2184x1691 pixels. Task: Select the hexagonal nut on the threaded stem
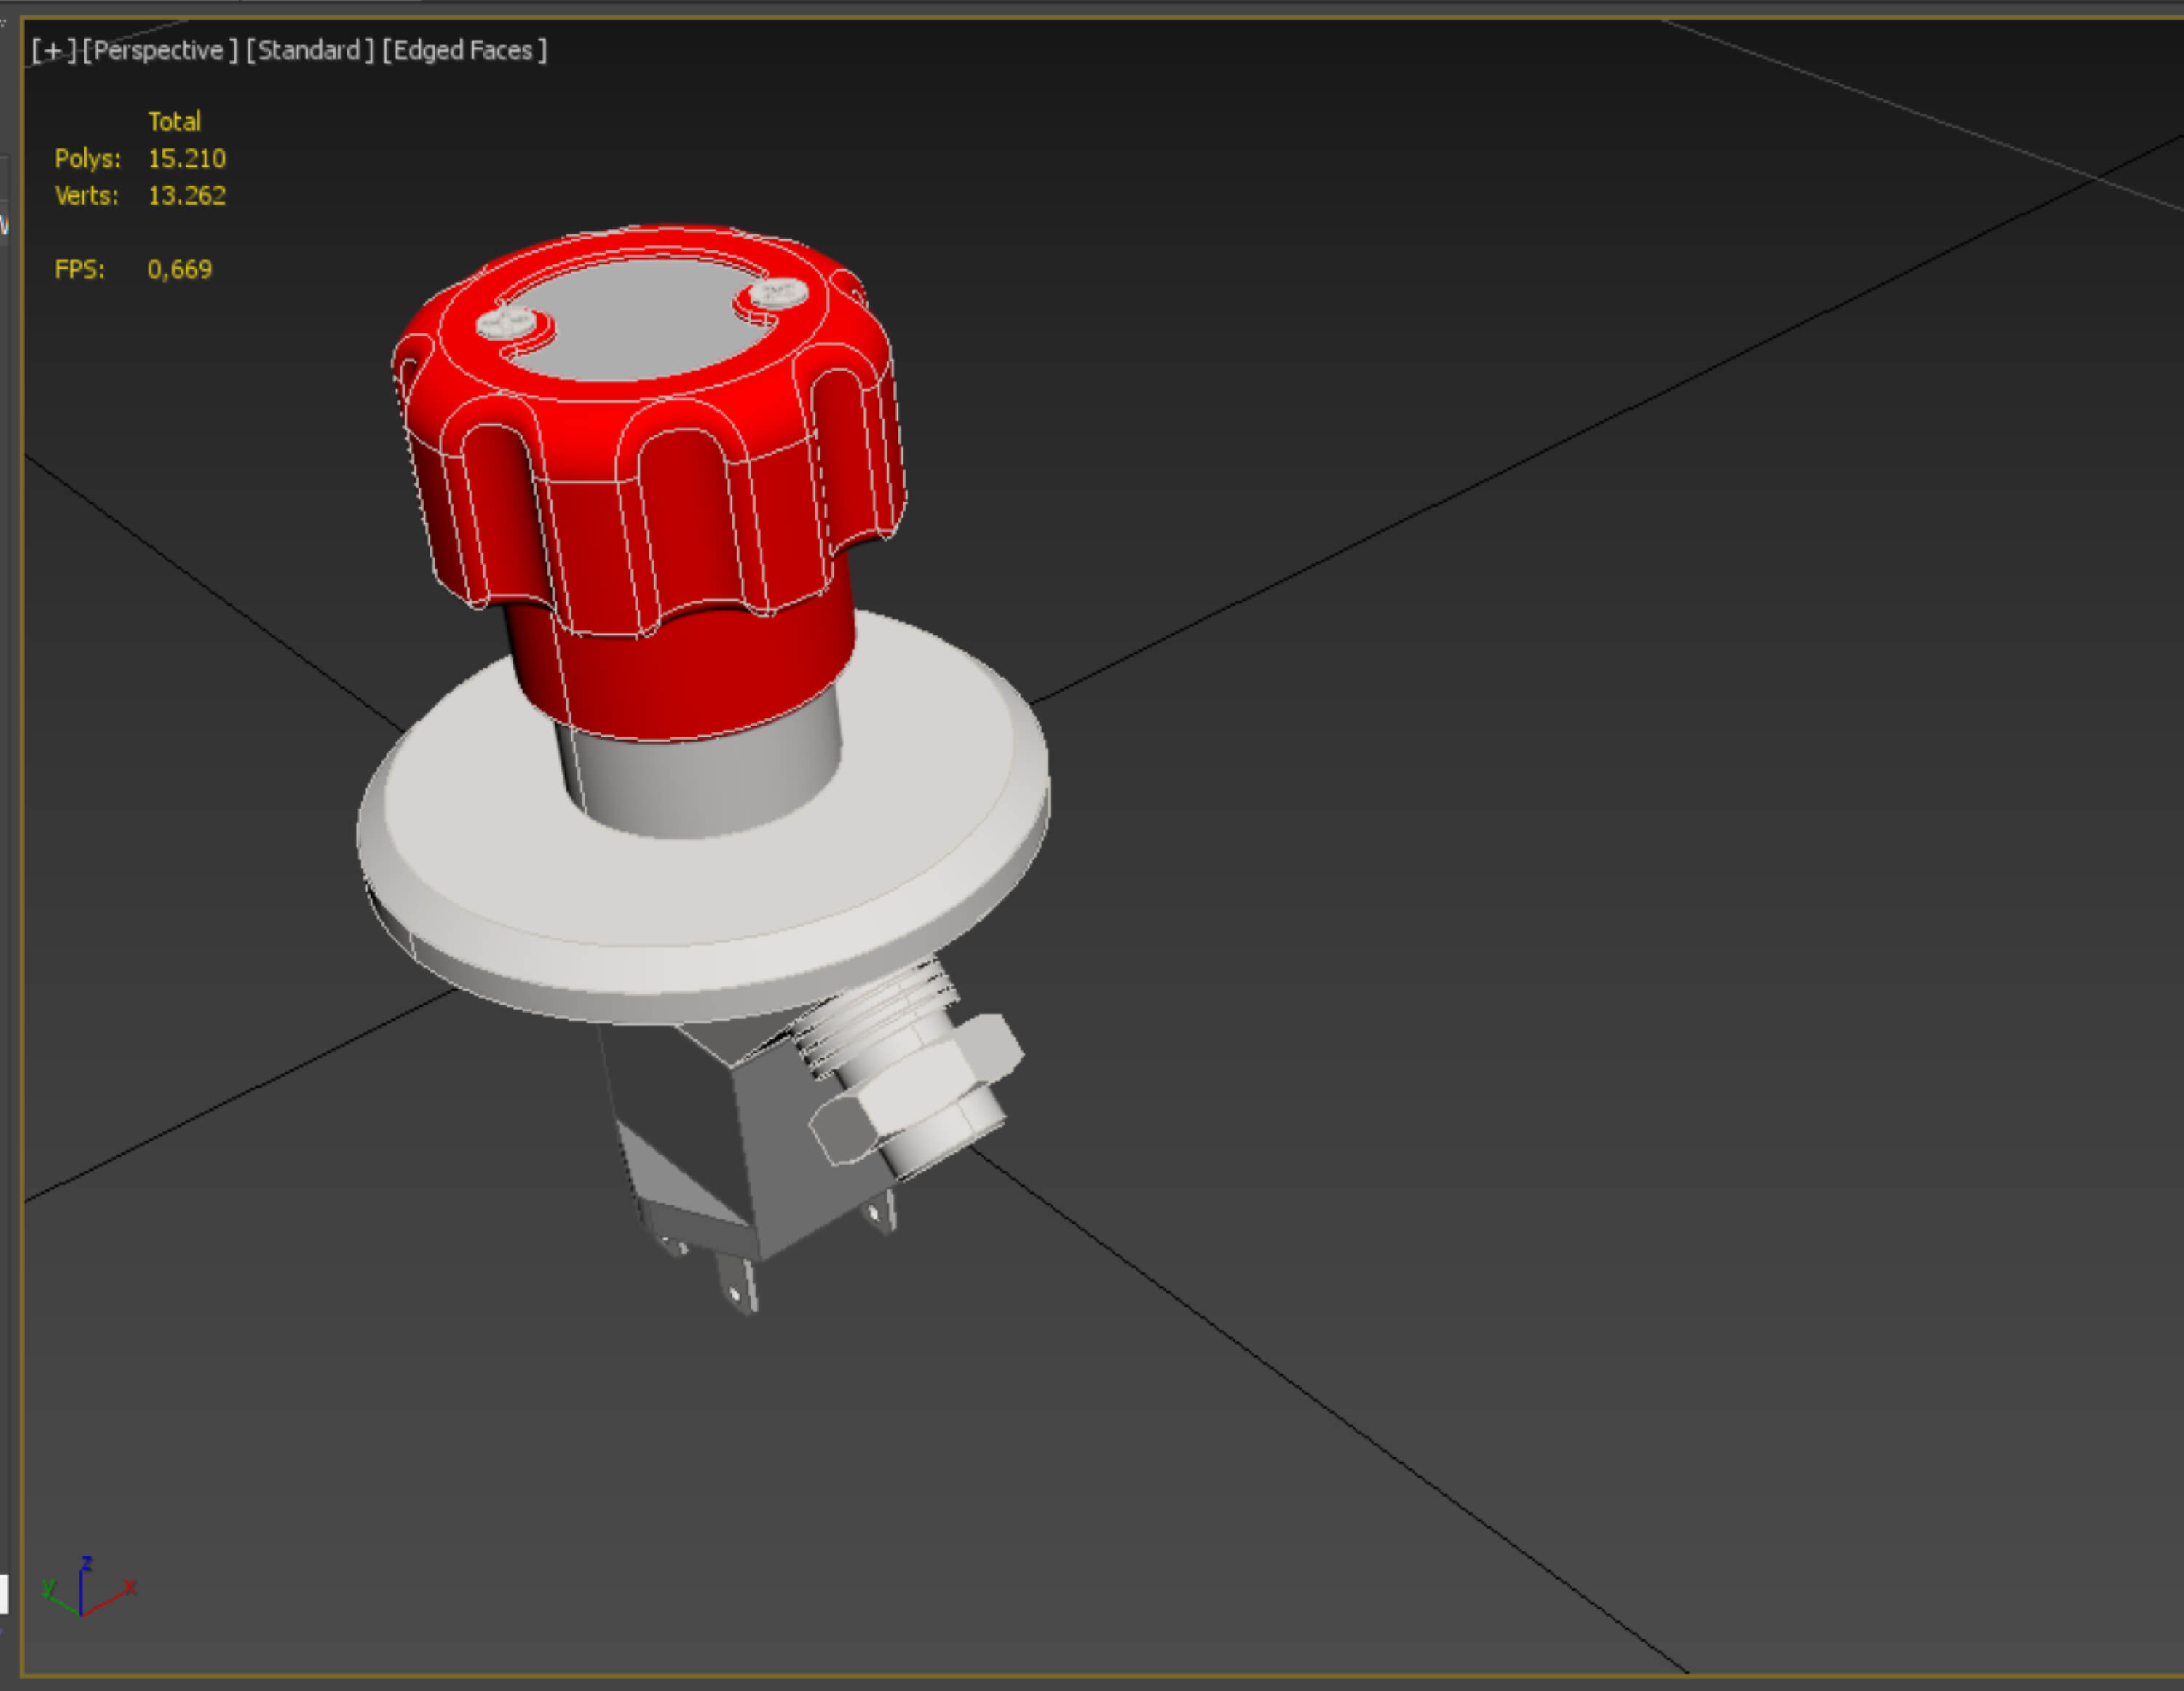click(915, 1090)
